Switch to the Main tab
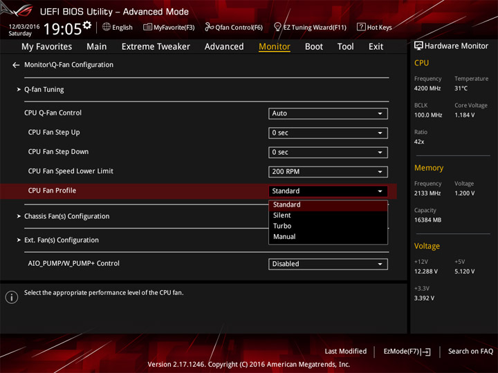Image resolution: width=498 pixels, height=373 pixels. 97,47
